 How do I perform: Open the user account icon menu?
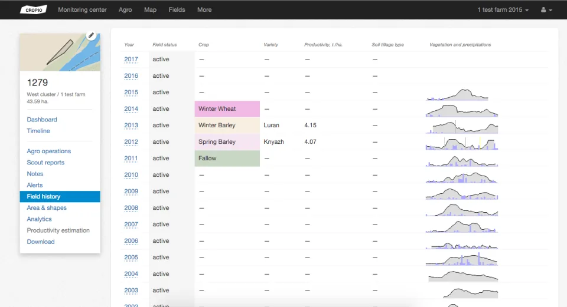[546, 10]
